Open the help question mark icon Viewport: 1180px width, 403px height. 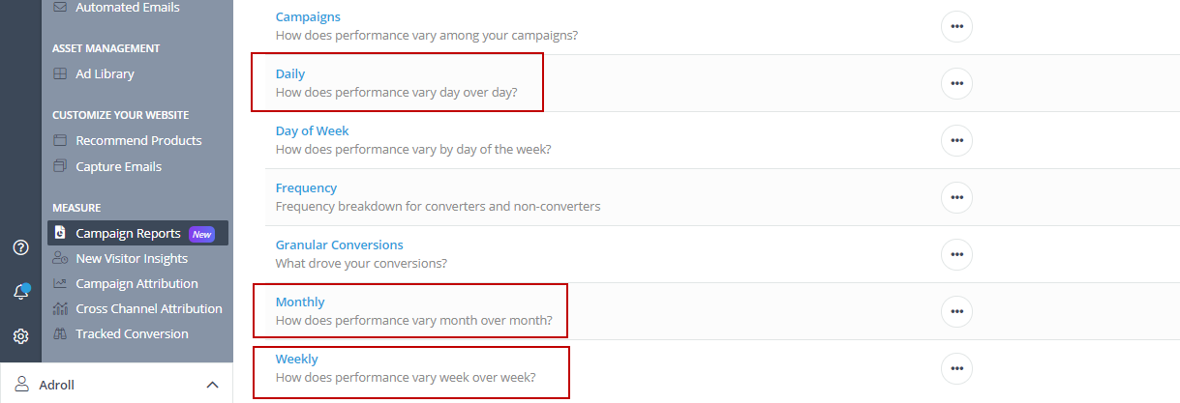[20, 247]
